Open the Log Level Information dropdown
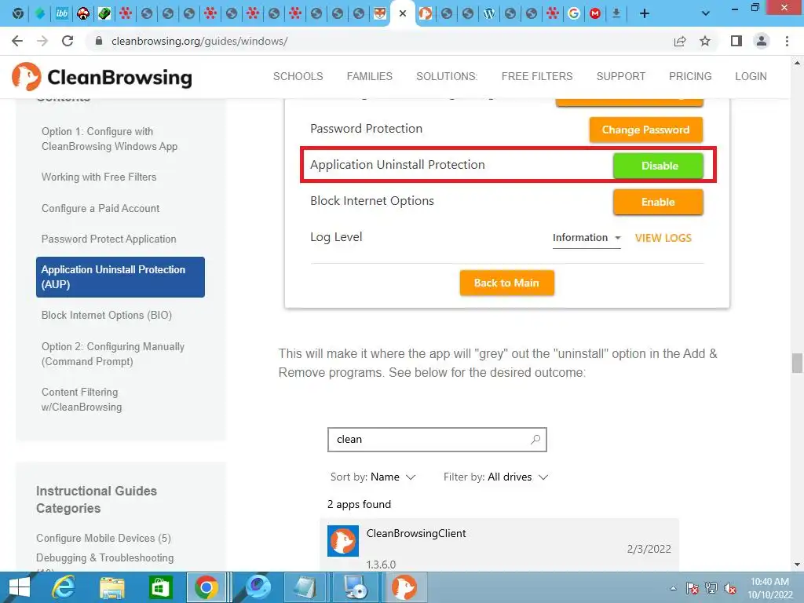 tap(587, 238)
